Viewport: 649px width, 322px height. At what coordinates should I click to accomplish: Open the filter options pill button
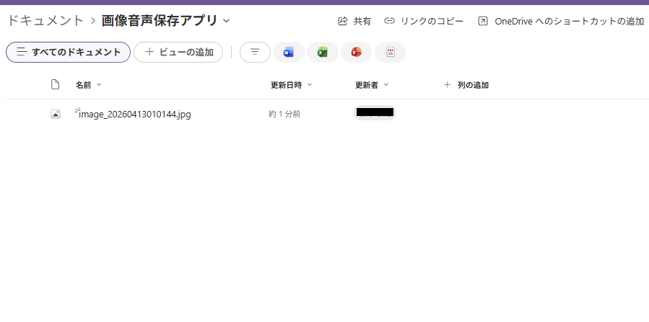click(x=255, y=52)
